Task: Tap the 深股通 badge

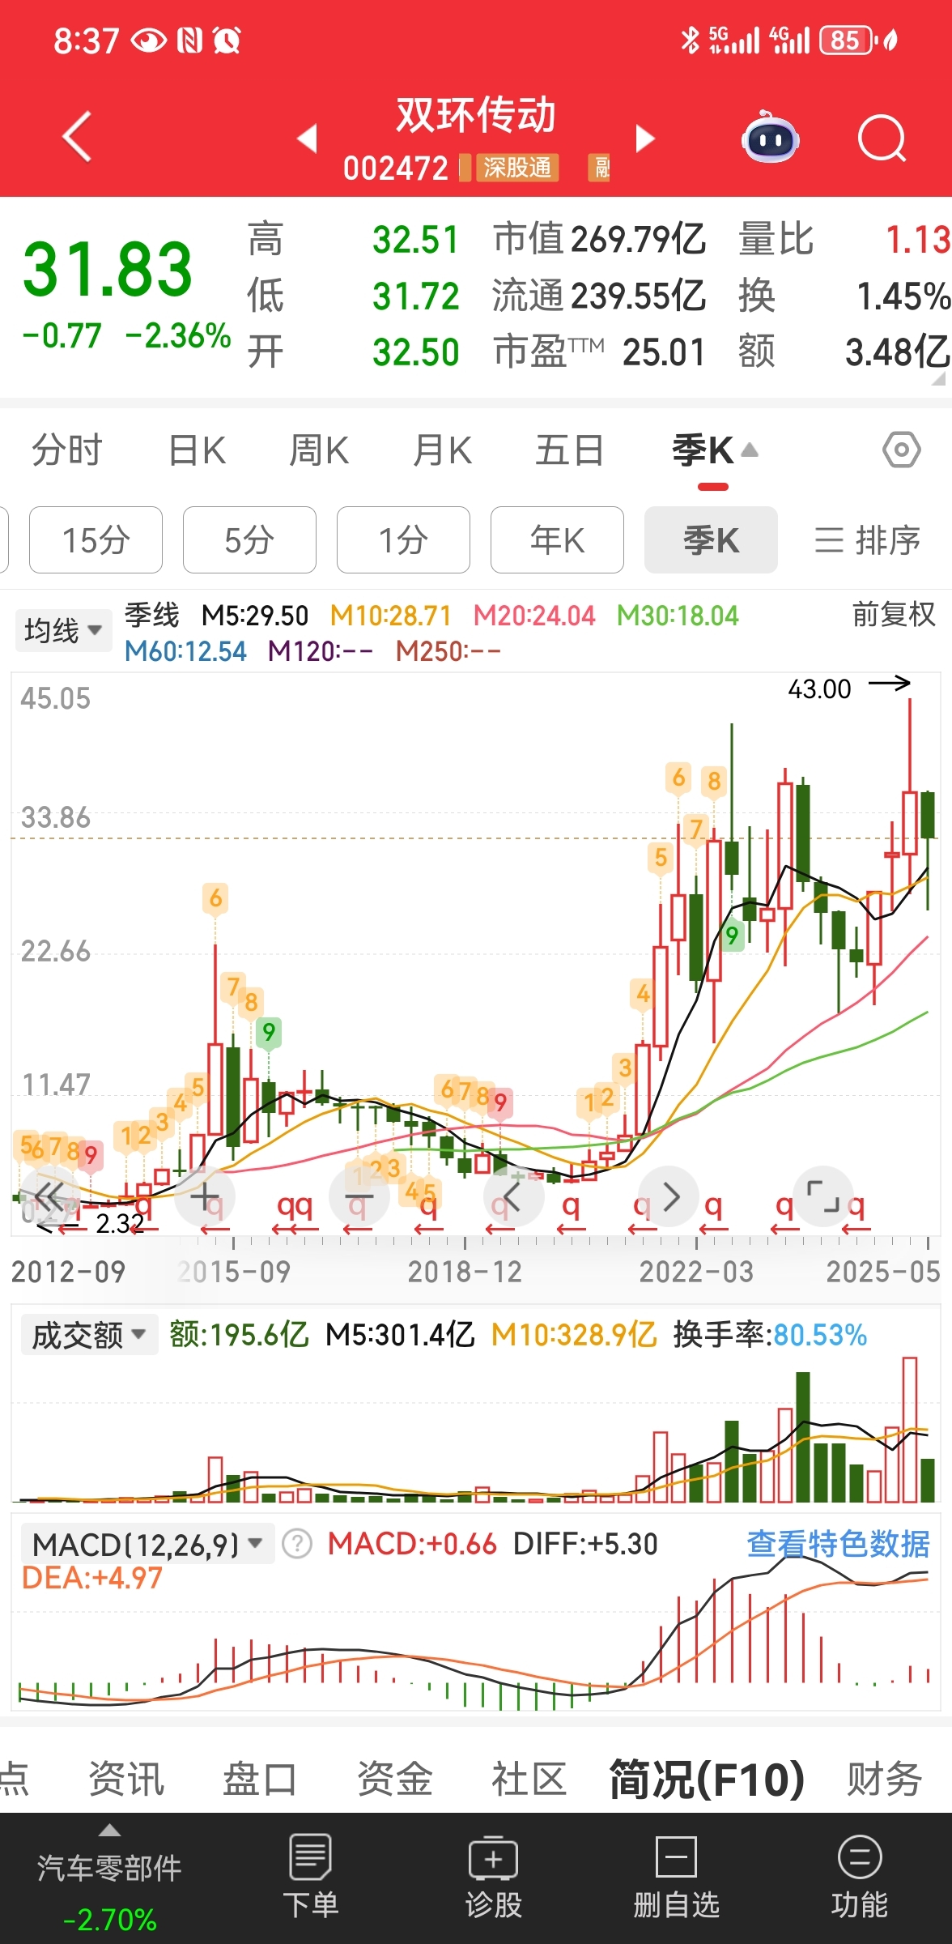Action: (516, 168)
